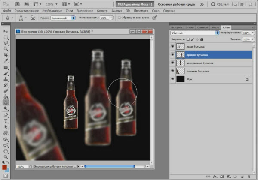The width and height of the screenshot is (258, 180).
Task: Select the Eyedropper tool
Action: click(x=6, y=61)
